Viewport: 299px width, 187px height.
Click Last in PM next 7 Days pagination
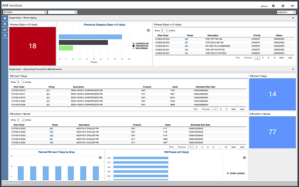pos(242,109)
